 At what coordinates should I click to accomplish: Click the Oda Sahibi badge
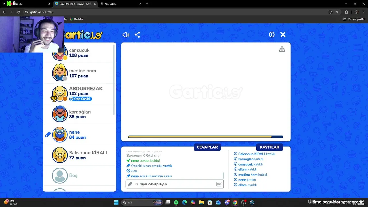point(80,99)
